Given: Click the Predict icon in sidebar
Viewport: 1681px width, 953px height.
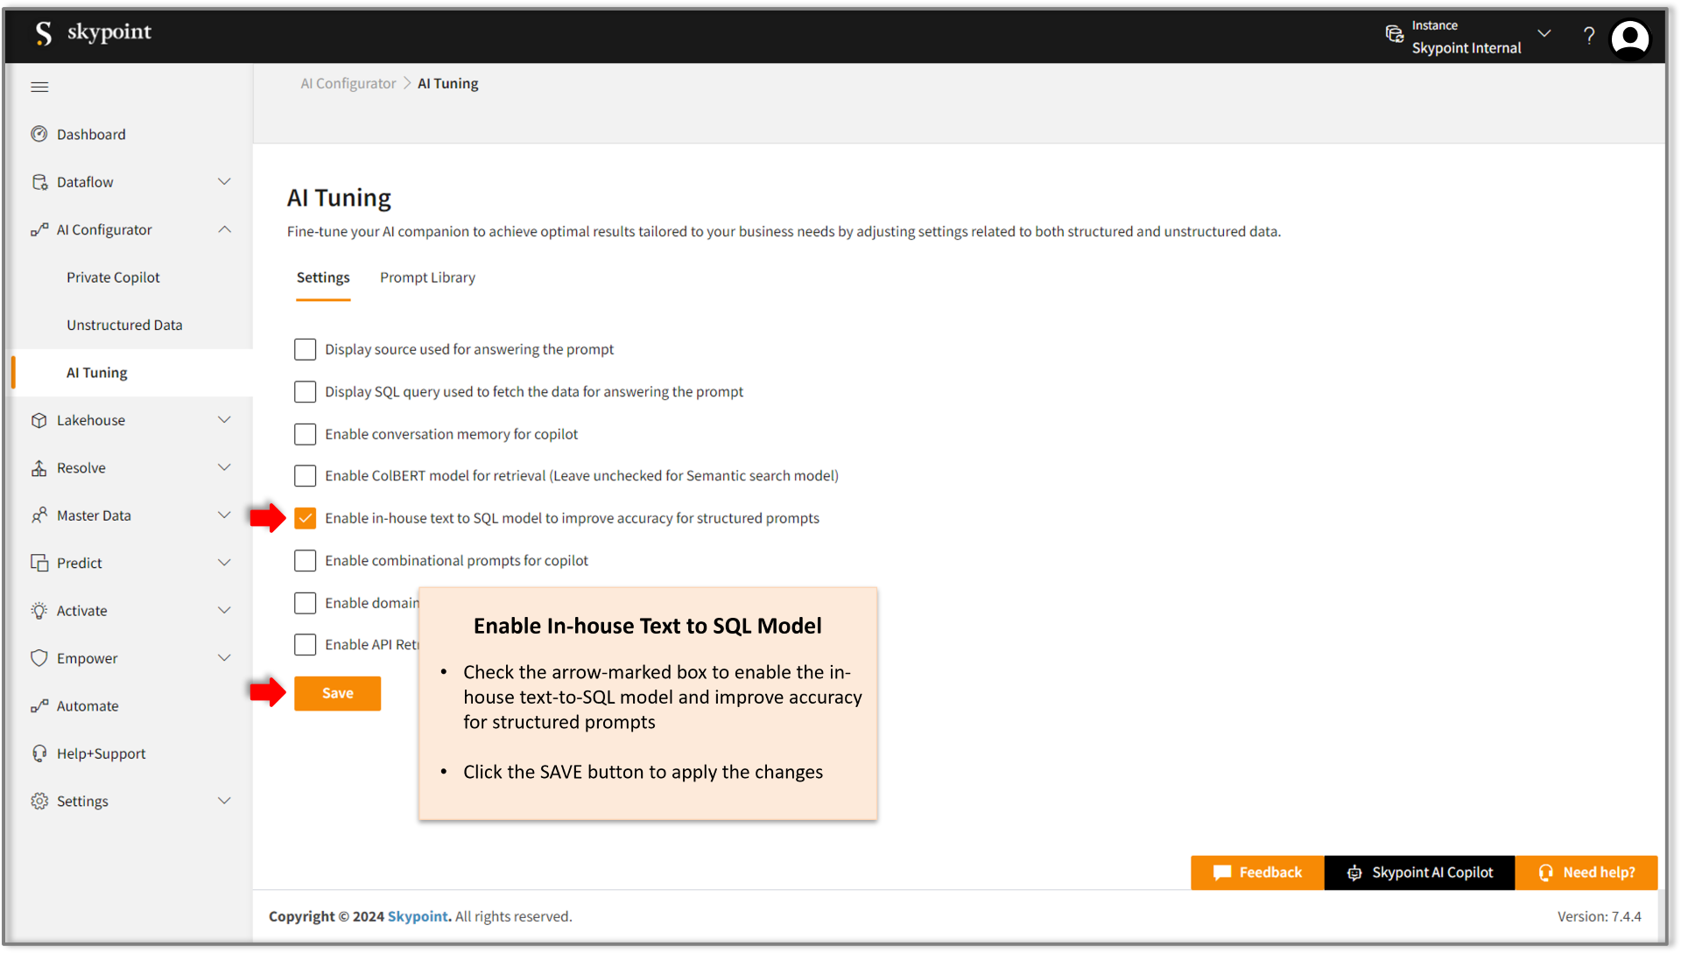Looking at the screenshot, I should [x=37, y=562].
